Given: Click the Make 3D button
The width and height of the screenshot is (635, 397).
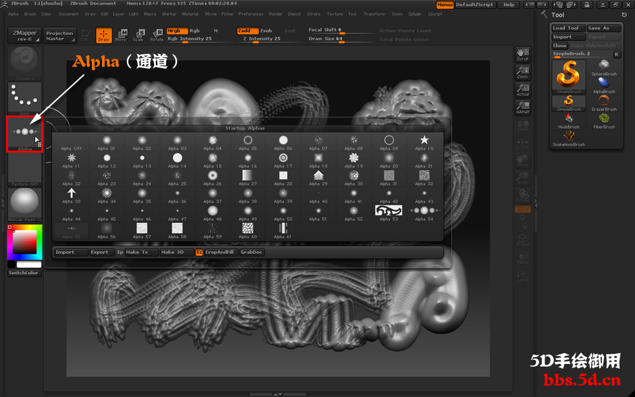Looking at the screenshot, I should (177, 252).
